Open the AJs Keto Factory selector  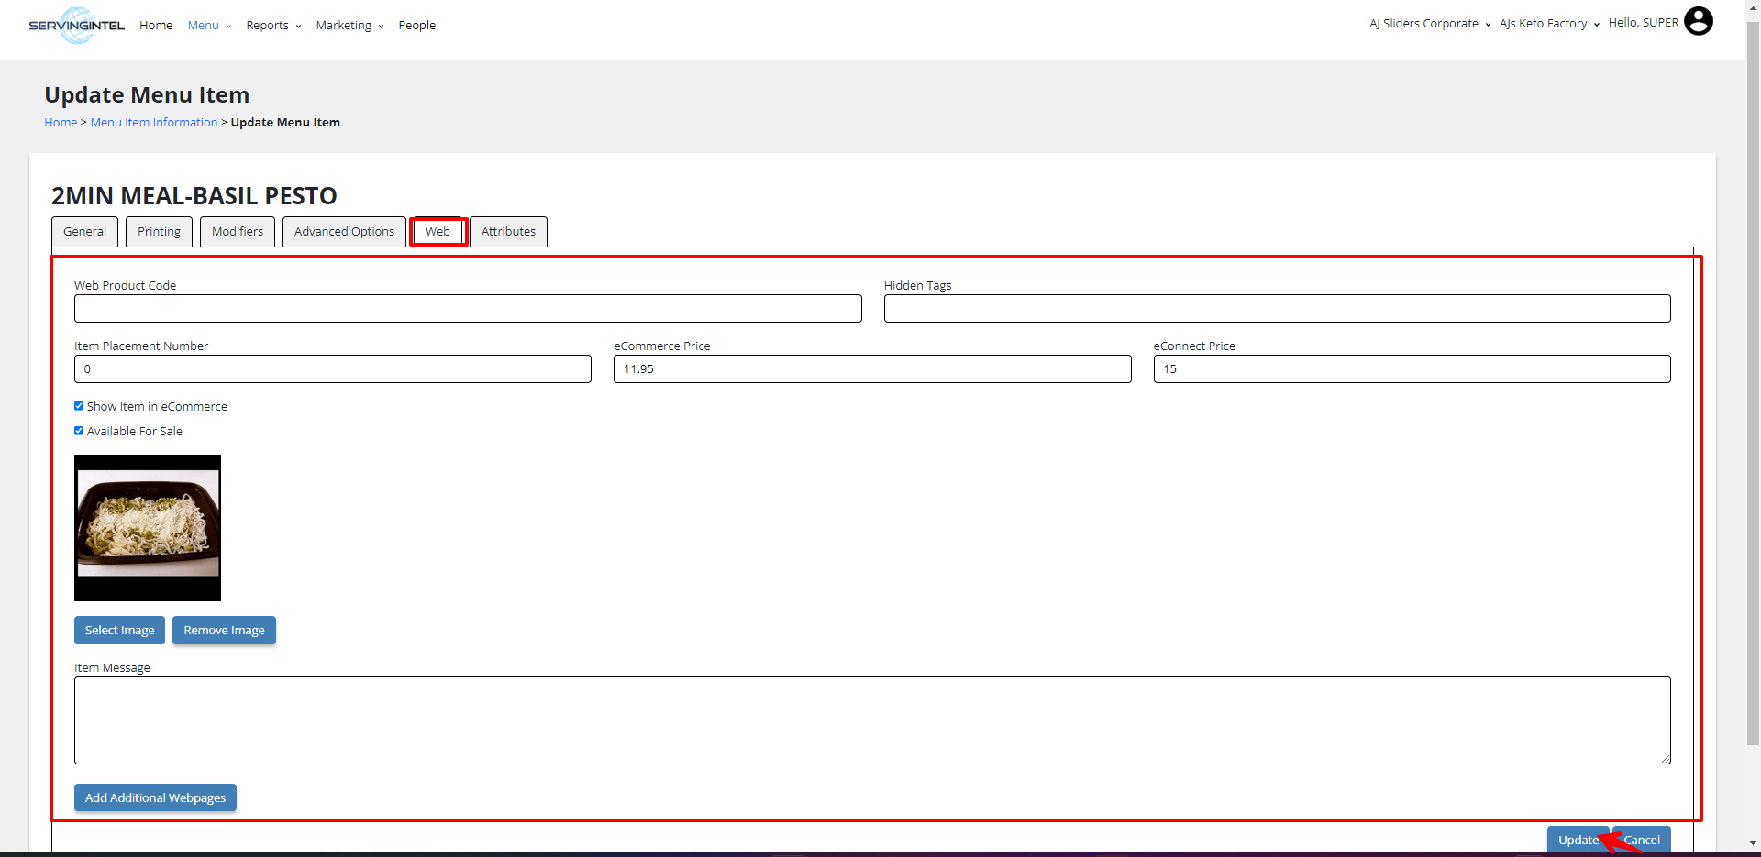click(1548, 24)
